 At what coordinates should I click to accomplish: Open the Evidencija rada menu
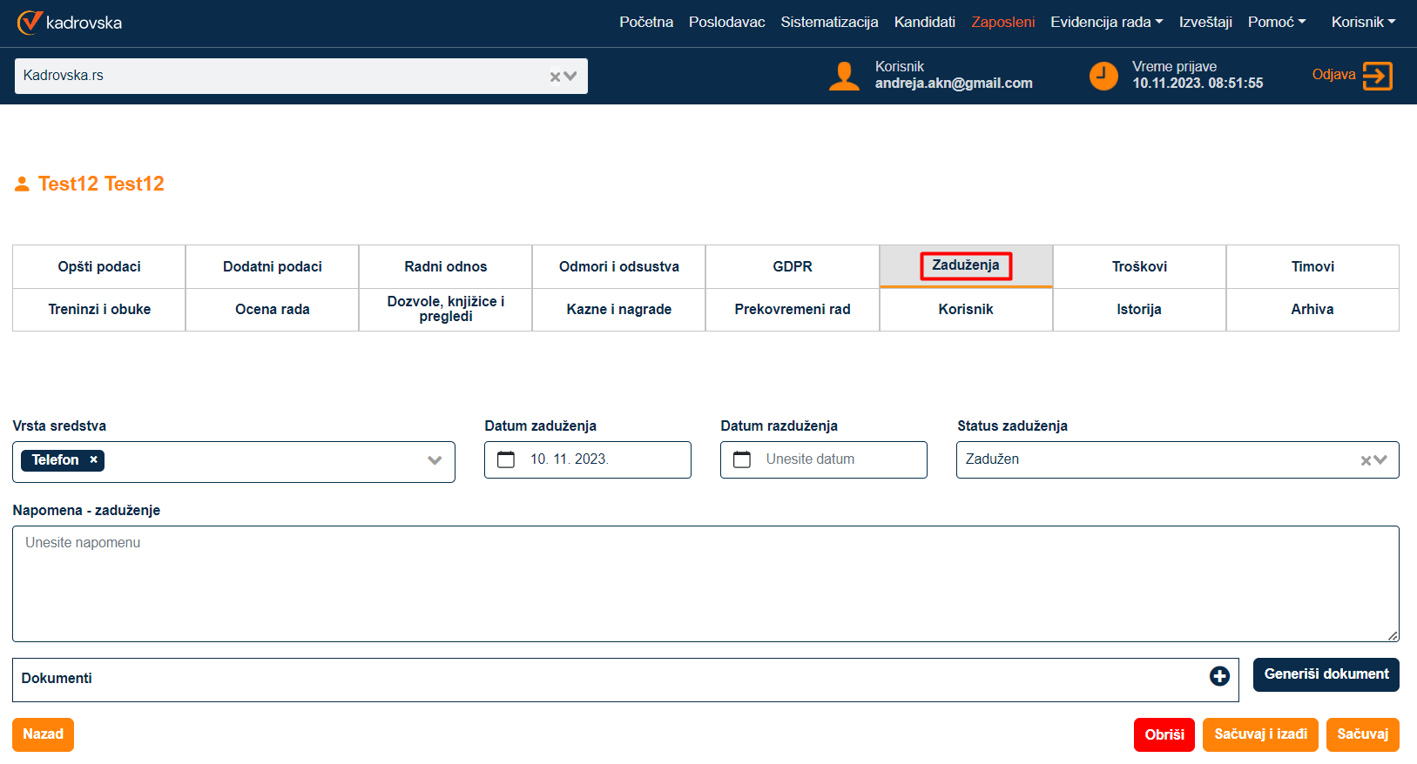[1106, 22]
